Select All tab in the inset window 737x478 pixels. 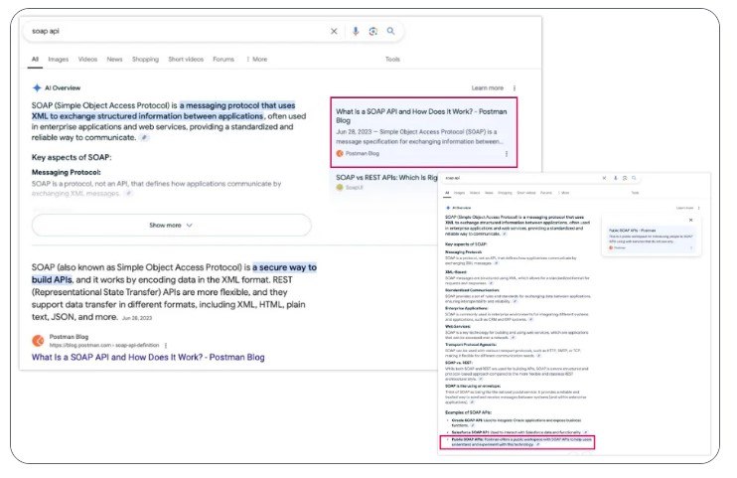point(447,193)
